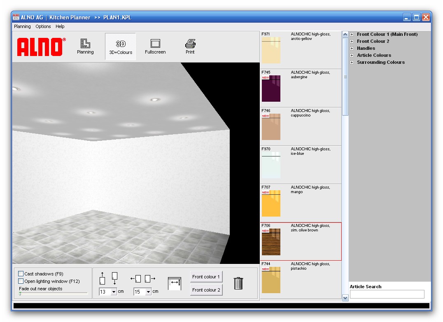Switch to the Planning view

[x=85, y=47]
